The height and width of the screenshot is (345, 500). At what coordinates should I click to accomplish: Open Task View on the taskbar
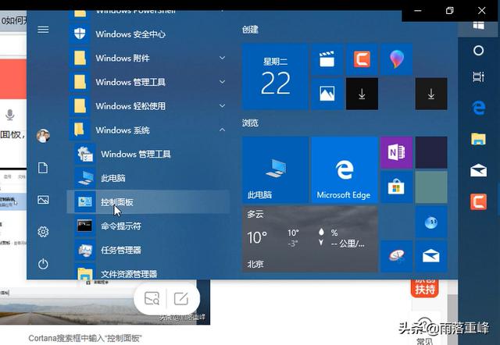(478, 76)
